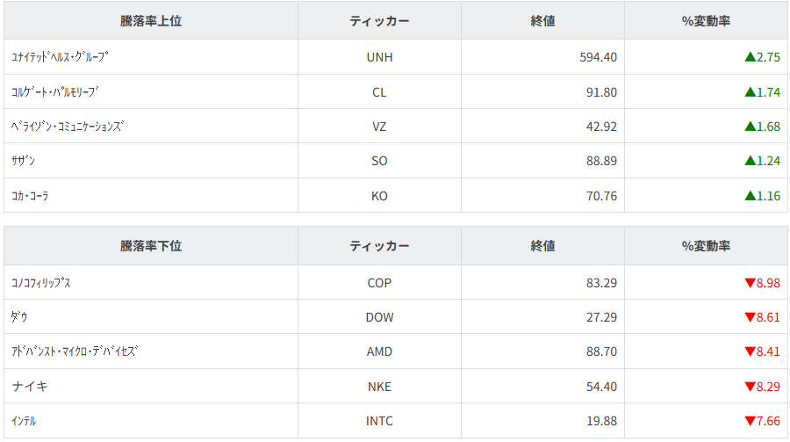Image resolution: width=790 pixels, height=442 pixels.
Task: Click the red down arrow for INTC
Action: [750, 421]
